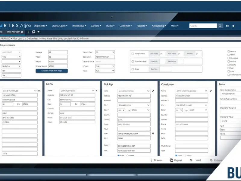Screen dimensions: 241x181
Task: Open settings gear icon in navbar
Action: pyautogui.click(x=233, y=26)
